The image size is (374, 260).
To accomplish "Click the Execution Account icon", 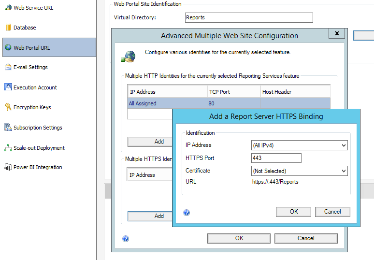I will [8, 87].
